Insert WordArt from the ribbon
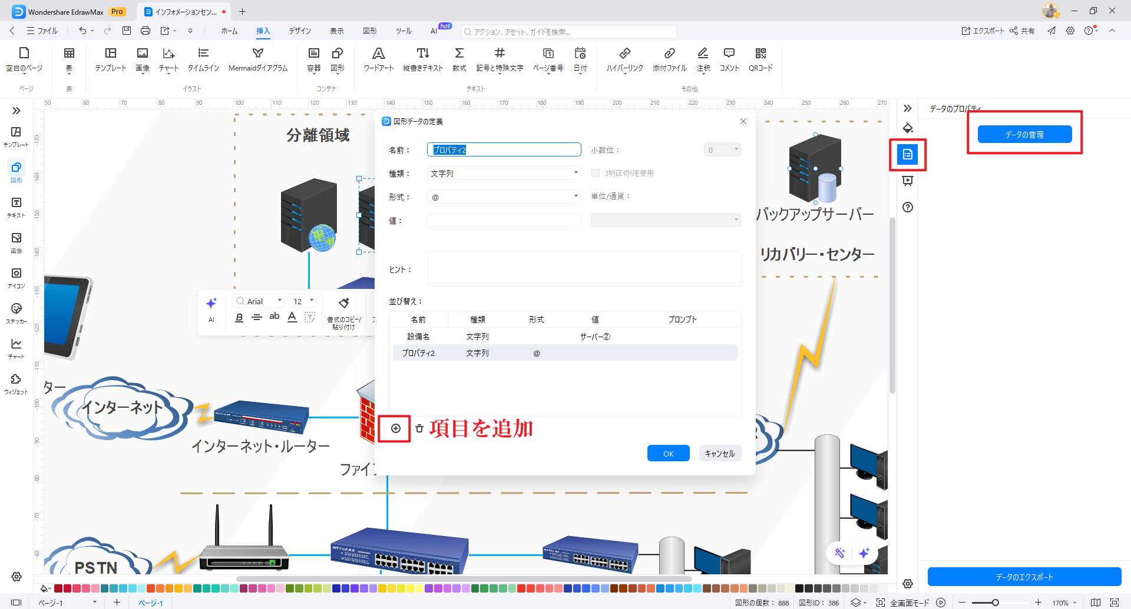Image resolution: width=1131 pixels, height=609 pixels. (x=378, y=54)
